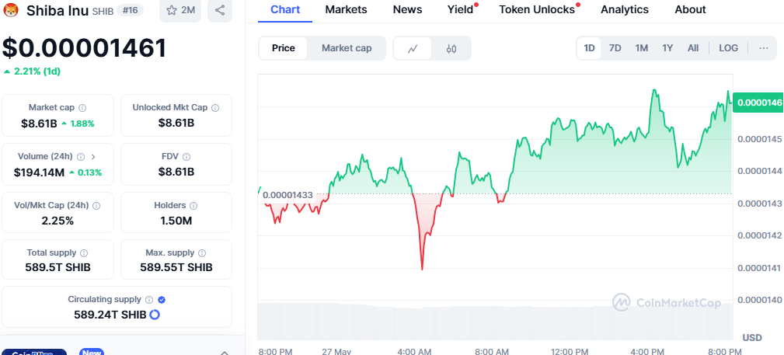Image resolution: width=784 pixels, height=355 pixels.
Task: Click the Shiba Inu coin logo
Action: (11, 9)
